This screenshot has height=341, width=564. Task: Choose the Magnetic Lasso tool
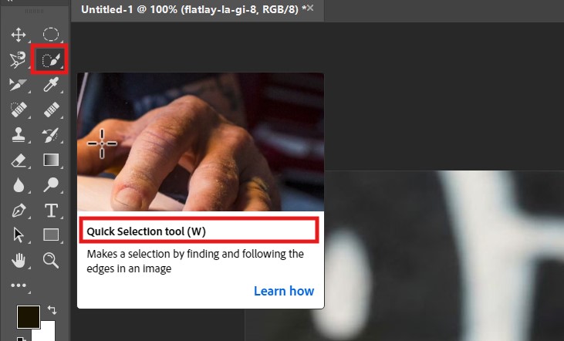tap(18, 59)
